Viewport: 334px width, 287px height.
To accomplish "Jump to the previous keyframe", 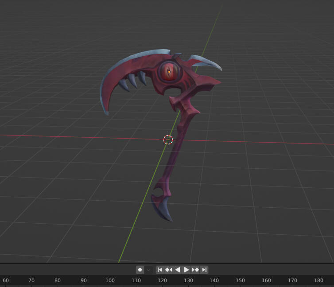I will [169, 270].
